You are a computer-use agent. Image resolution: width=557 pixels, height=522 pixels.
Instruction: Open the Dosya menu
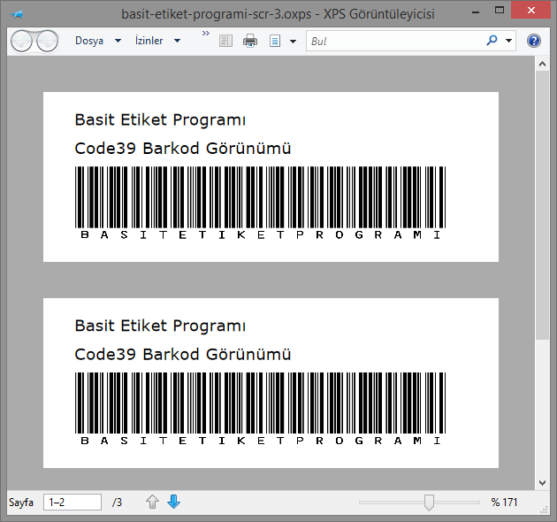pyautogui.click(x=89, y=41)
